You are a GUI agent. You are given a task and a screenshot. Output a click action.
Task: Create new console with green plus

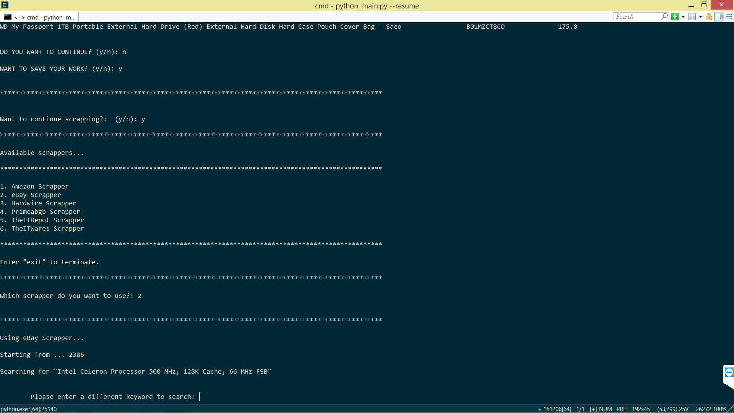pyautogui.click(x=675, y=17)
